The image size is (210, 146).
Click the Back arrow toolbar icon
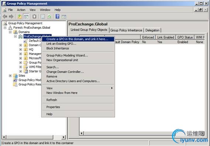pos(5,17)
